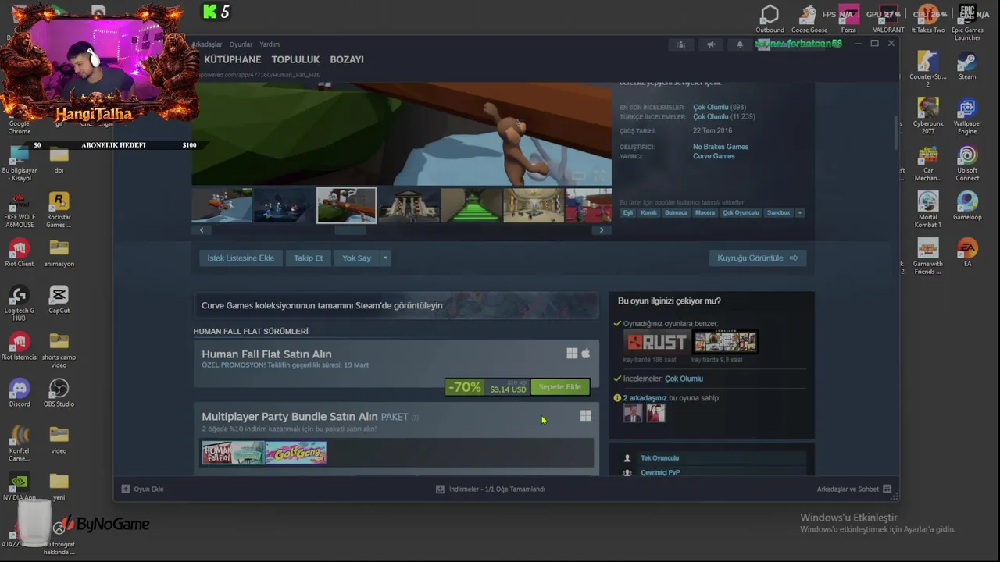Click the Apple platform icon on Human Fall Flat

click(x=585, y=354)
